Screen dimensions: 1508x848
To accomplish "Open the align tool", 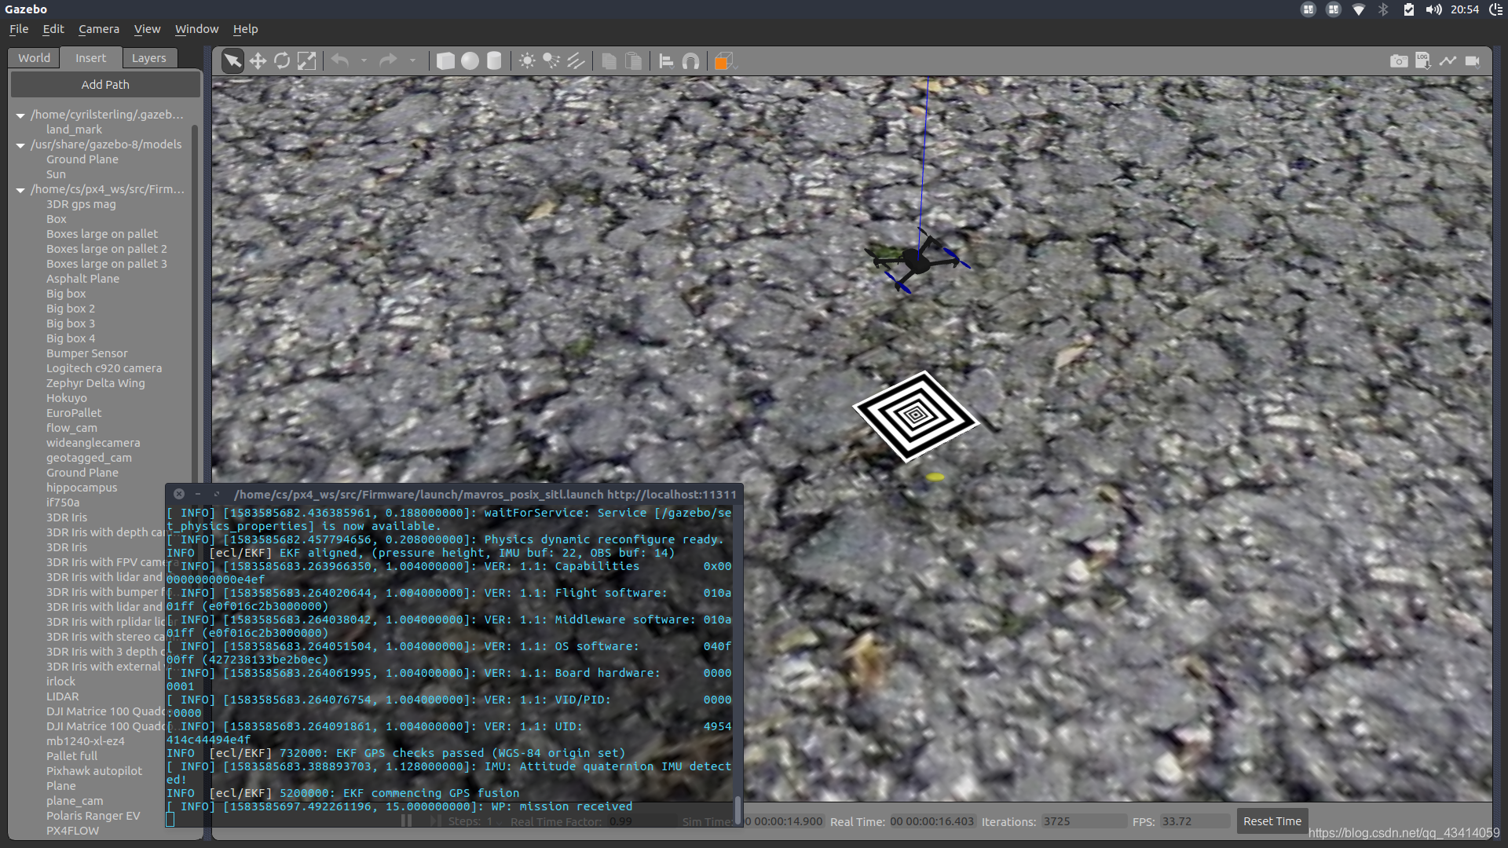I will tap(666, 61).
